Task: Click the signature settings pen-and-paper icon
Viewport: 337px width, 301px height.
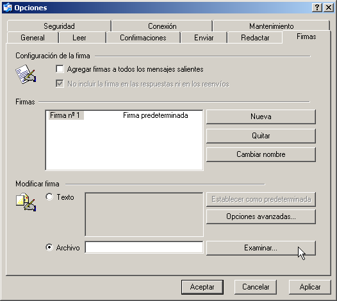Action: tap(26, 74)
